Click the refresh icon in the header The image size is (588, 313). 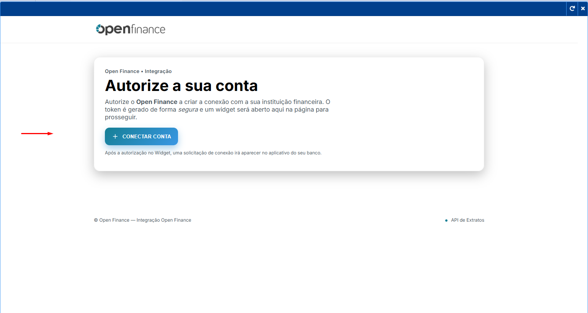[572, 8]
